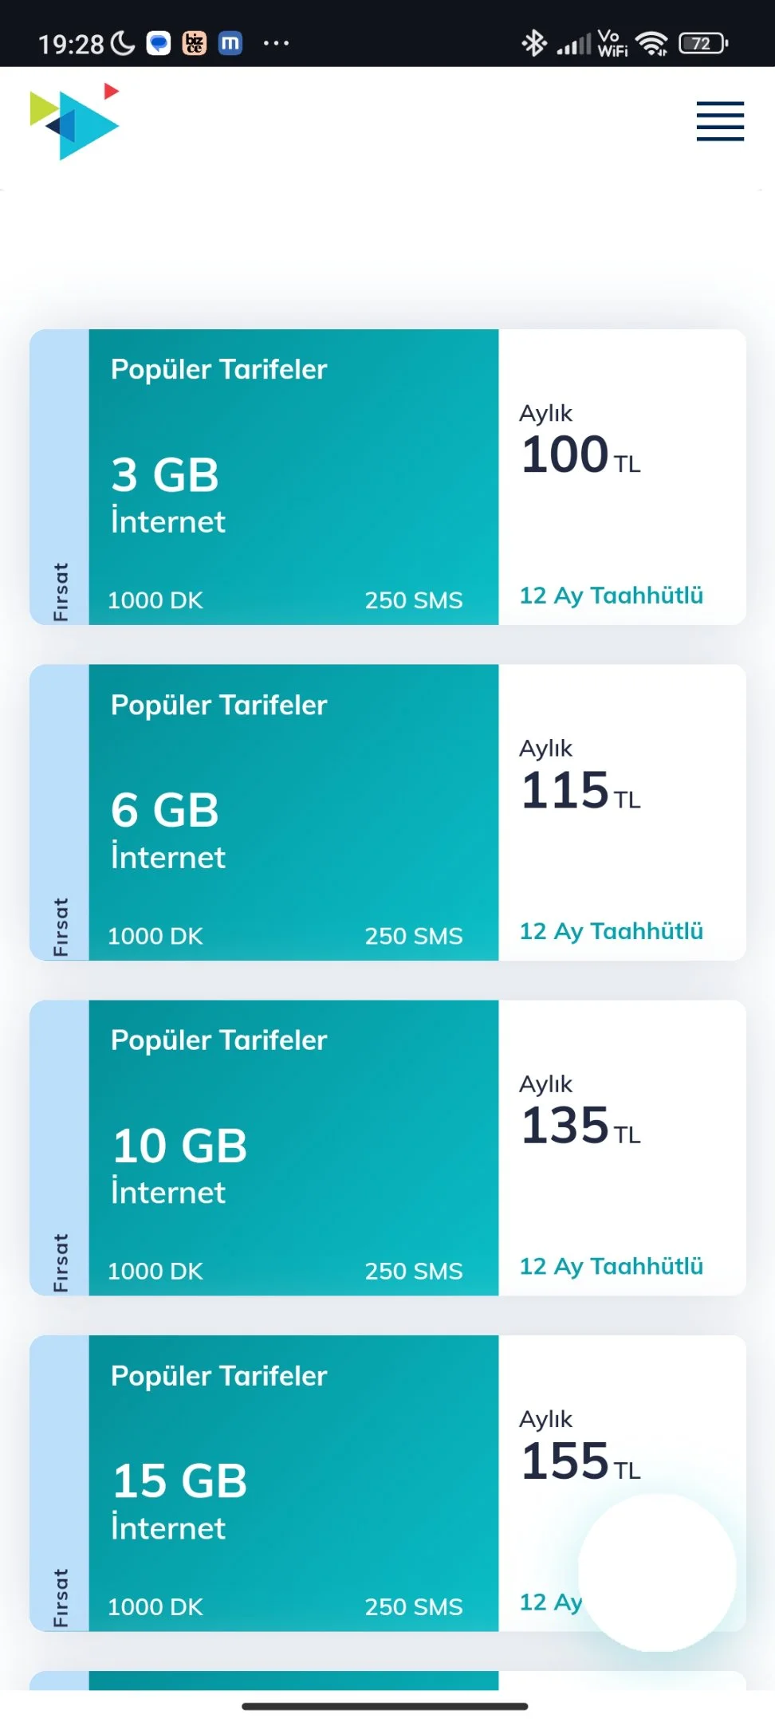Screen dimensions: 775x1722
Task: Tap the Bluetooth status icon
Action: tap(533, 43)
